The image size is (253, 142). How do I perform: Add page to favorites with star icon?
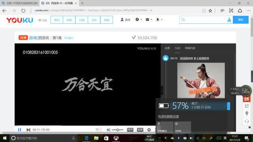(x=210, y=11)
